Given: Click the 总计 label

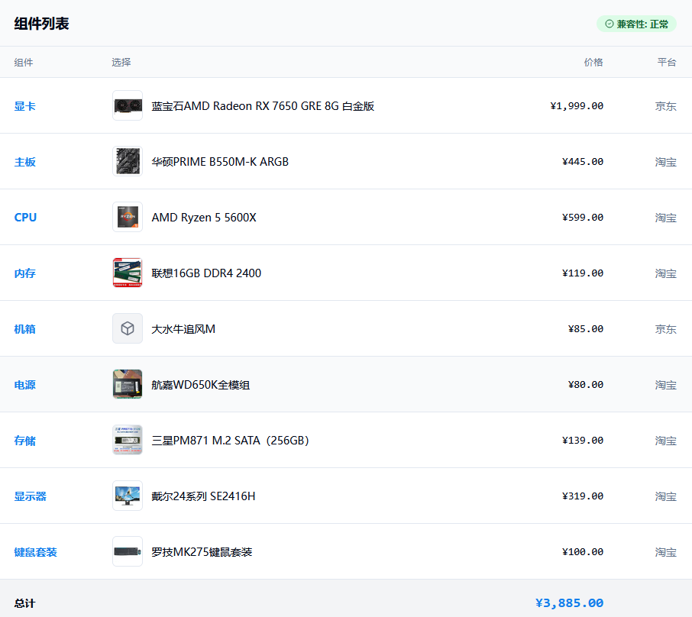Looking at the screenshot, I should 24,603.
